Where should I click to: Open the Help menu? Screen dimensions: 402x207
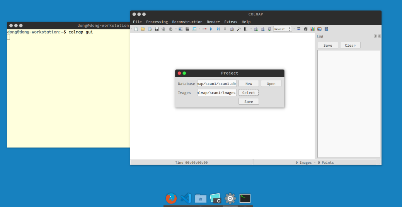coord(246,22)
